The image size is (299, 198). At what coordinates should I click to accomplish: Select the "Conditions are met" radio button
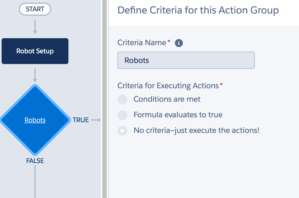click(122, 100)
